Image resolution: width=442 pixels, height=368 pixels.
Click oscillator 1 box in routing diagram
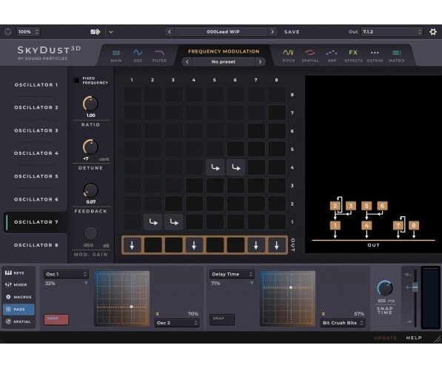click(335, 225)
